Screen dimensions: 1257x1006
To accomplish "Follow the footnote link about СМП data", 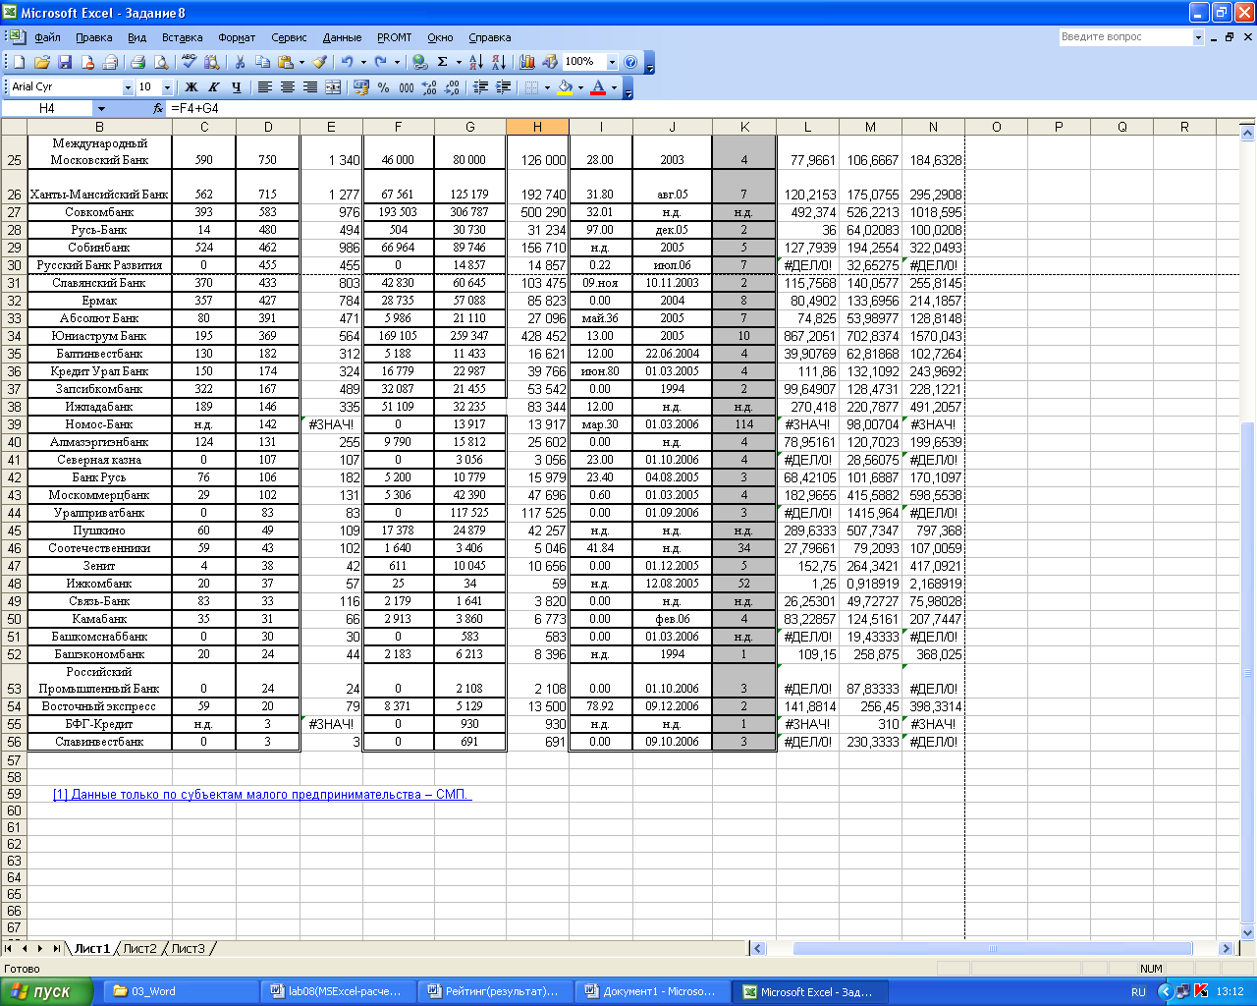I will pyautogui.click(x=262, y=794).
